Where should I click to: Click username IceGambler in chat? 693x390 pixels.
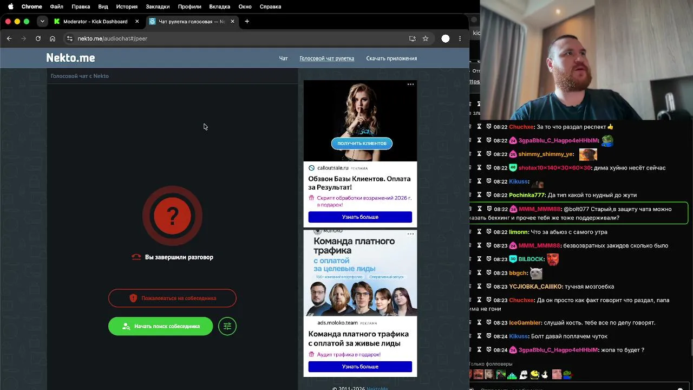526,322
